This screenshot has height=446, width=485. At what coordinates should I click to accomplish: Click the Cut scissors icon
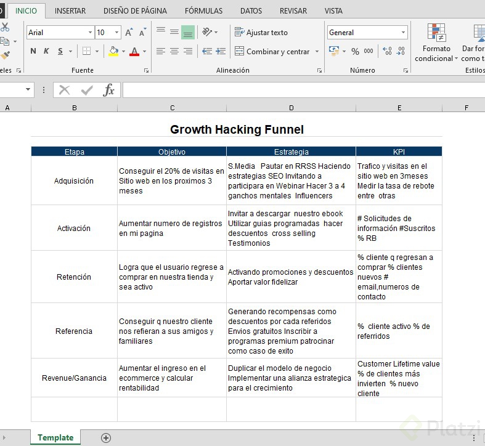tap(5, 27)
